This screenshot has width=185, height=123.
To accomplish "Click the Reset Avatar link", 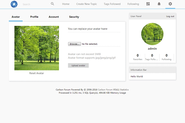I will pyautogui.click(x=37, y=73).
